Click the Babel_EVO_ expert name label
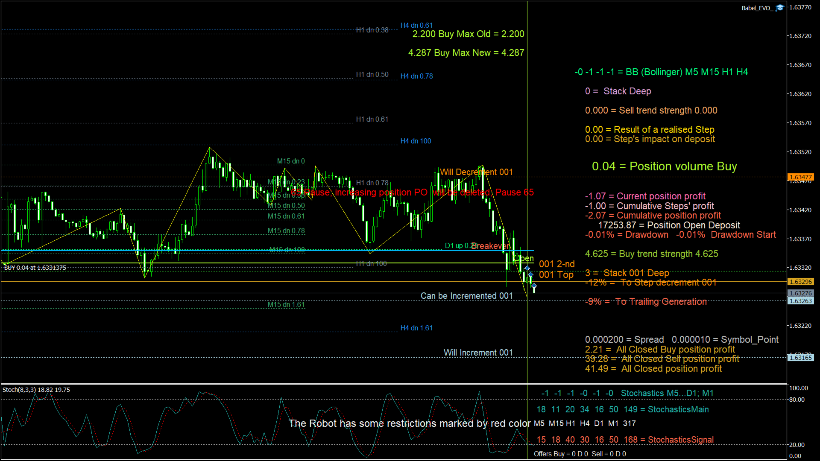The height and width of the screenshot is (461, 820). pos(757,8)
